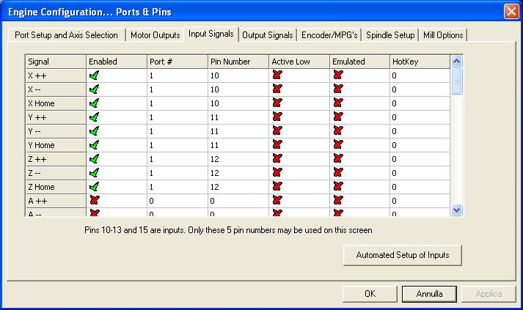This screenshot has width=523, height=310.
Task: Confirm the settings with OK
Action: (370, 294)
